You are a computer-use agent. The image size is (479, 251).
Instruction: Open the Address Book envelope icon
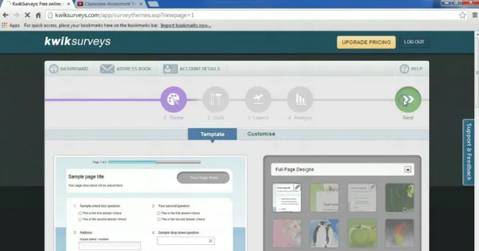pyautogui.click(x=107, y=68)
